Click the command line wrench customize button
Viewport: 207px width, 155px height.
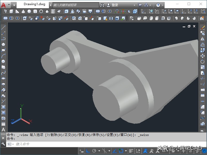tap(3, 144)
